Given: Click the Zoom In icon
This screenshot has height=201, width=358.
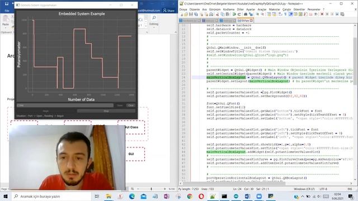Looking at the screenshot, I should tap(257, 14).
